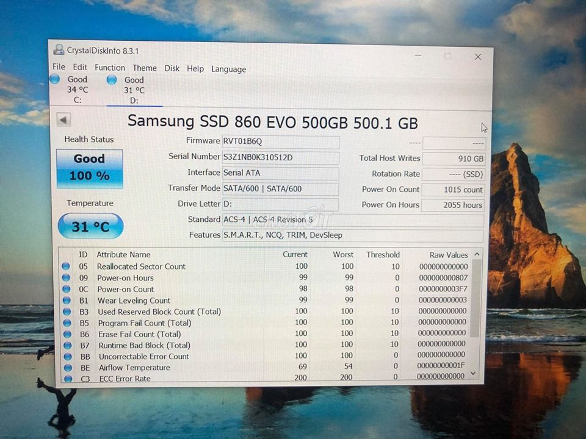The image size is (586, 439).
Task: Click the Interface Serial ATA field
Action: click(x=281, y=173)
